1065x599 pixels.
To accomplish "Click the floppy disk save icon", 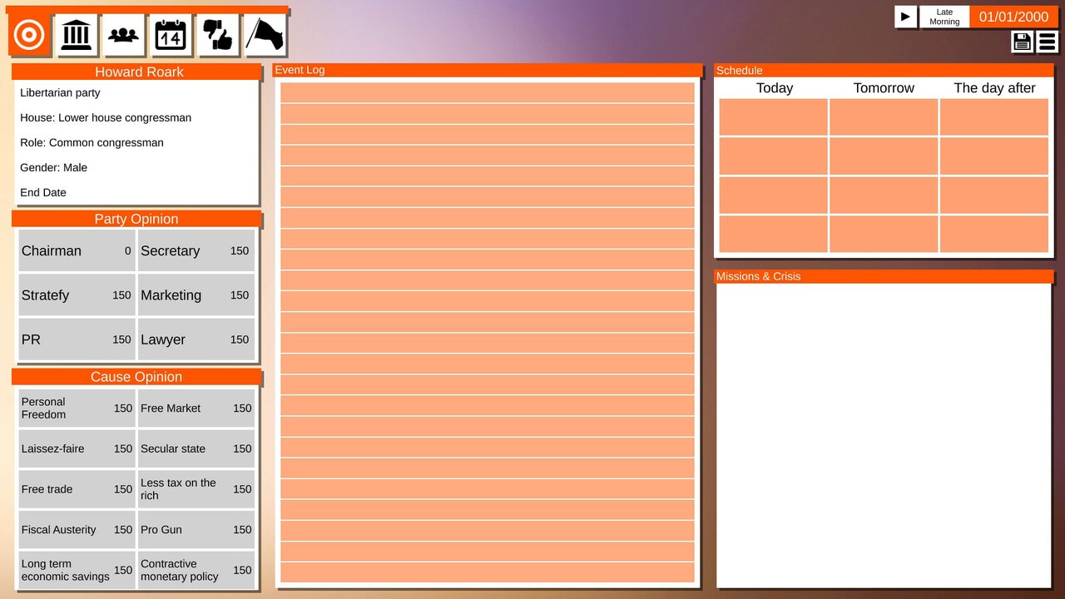I will [x=1022, y=42].
